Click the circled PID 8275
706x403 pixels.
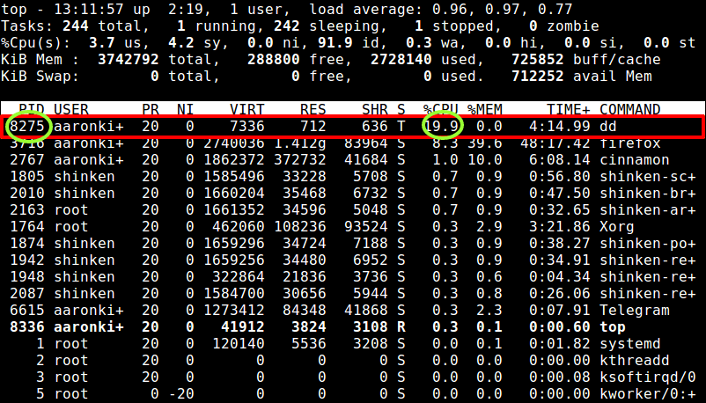[27, 126]
